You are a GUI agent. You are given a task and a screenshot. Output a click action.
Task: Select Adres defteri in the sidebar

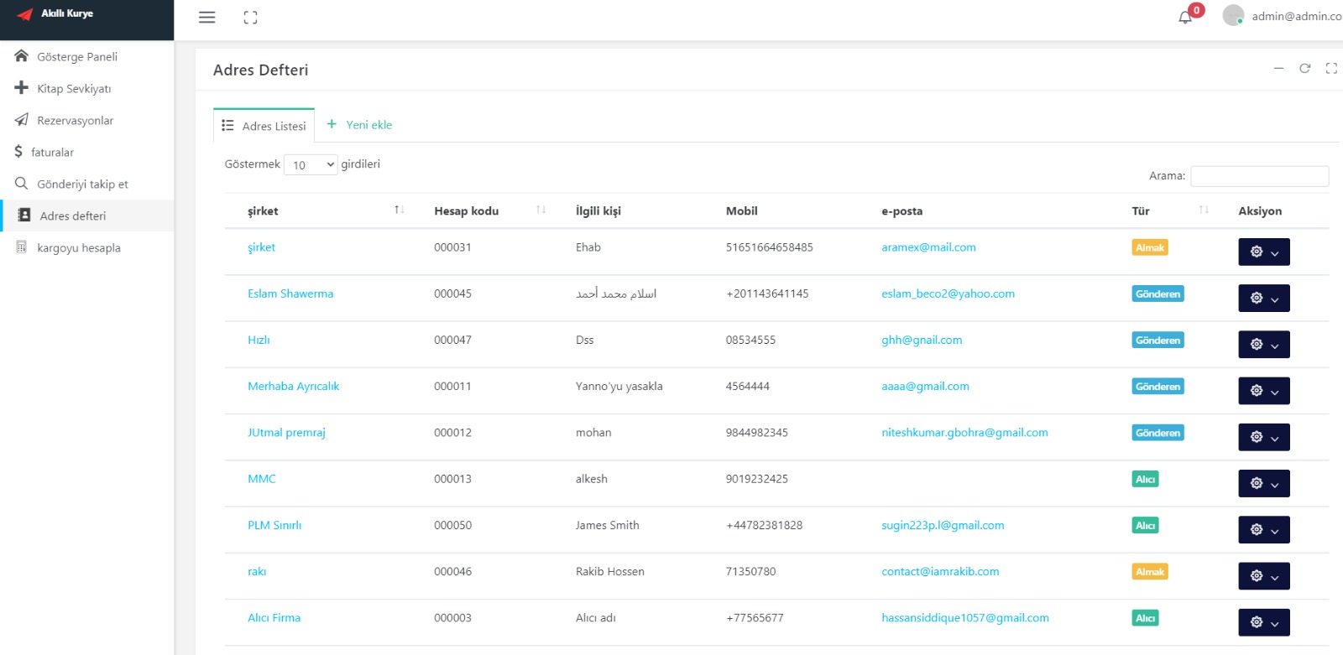pos(87,216)
